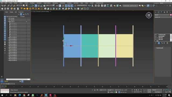Activate the Select and Scale tool
The width and height of the screenshot is (172, 97).
click(42, 6)
